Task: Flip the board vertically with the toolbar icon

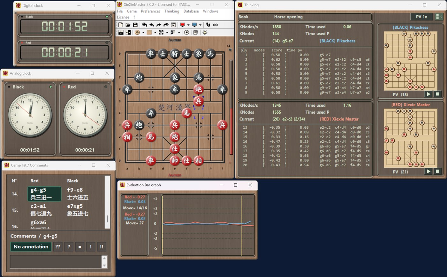Action: [x=121, y=33]
